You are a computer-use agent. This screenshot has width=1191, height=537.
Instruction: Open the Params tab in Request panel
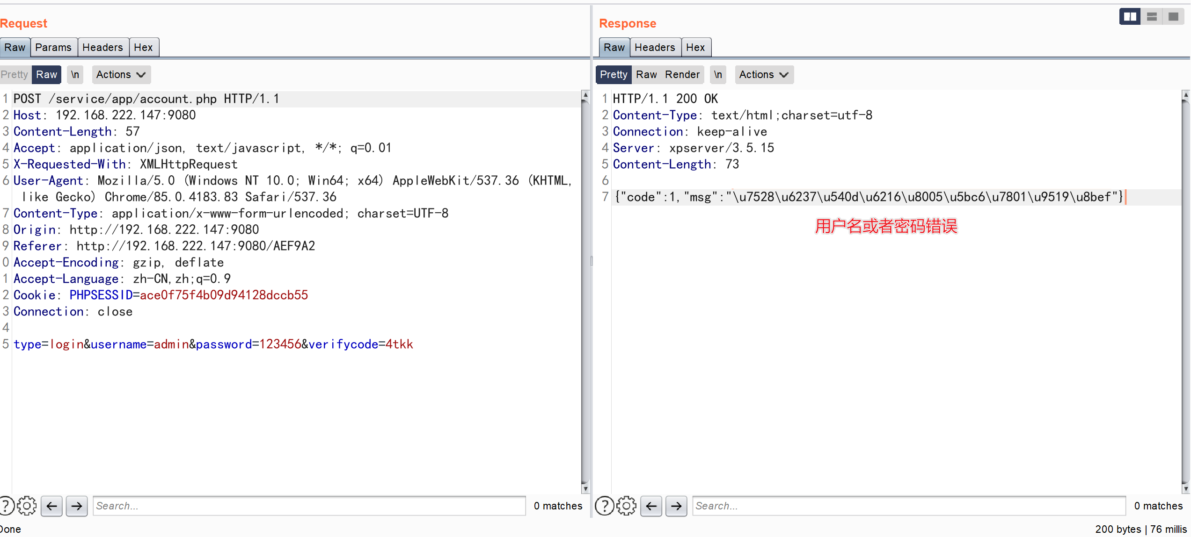(52, 47)
